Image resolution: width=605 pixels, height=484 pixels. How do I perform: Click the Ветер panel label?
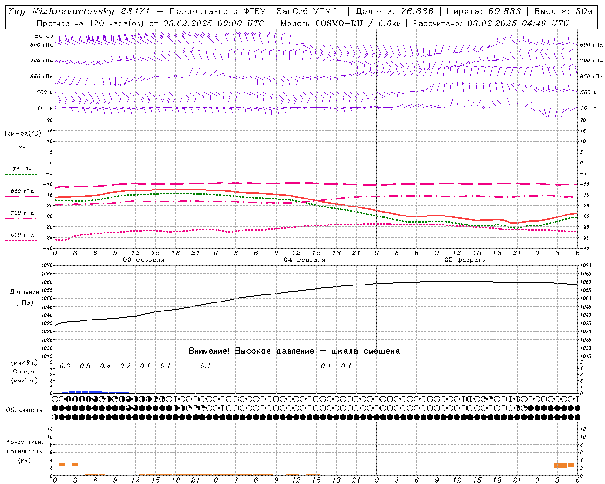point(43,36)
